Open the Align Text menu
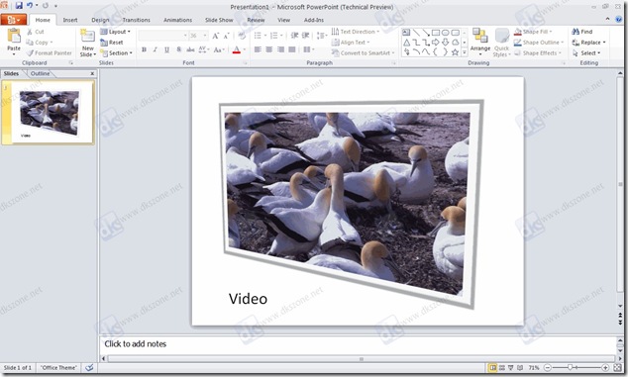Viewport: 628px width, 377px height. click(x=351, y=43)
